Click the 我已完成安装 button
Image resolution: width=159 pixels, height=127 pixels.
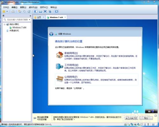(131, 118)
